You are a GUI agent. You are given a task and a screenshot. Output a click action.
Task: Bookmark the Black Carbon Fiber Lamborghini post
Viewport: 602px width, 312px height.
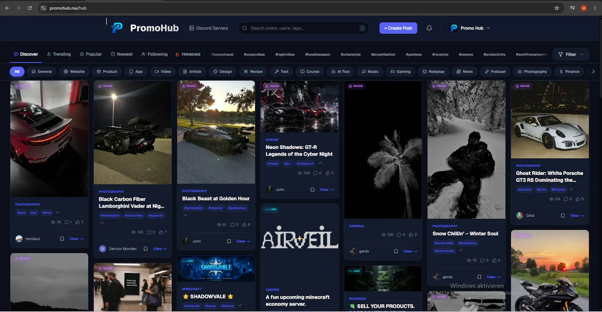[x=146, y=249]
